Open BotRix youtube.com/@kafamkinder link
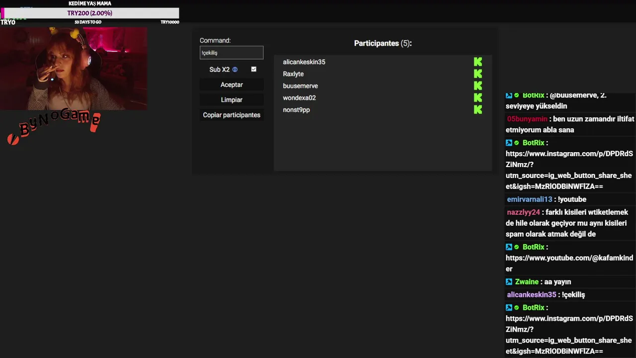Image resolution: width=636 pixels, height=358 pixels. click(569, 263)
